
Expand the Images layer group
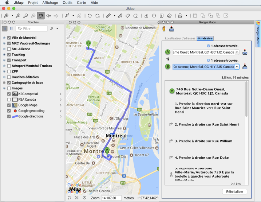(x=4, y=88)
